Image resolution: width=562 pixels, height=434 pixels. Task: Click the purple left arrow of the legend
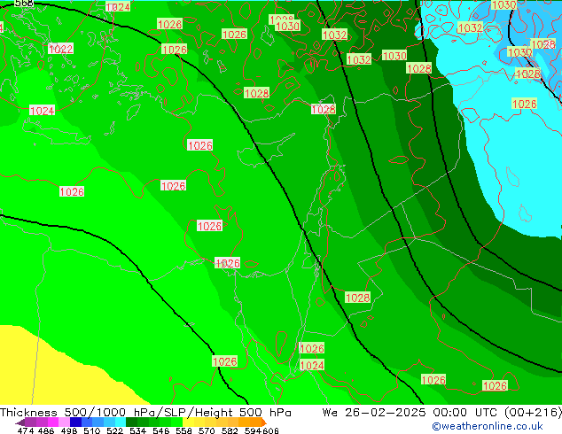coord(20,422)
